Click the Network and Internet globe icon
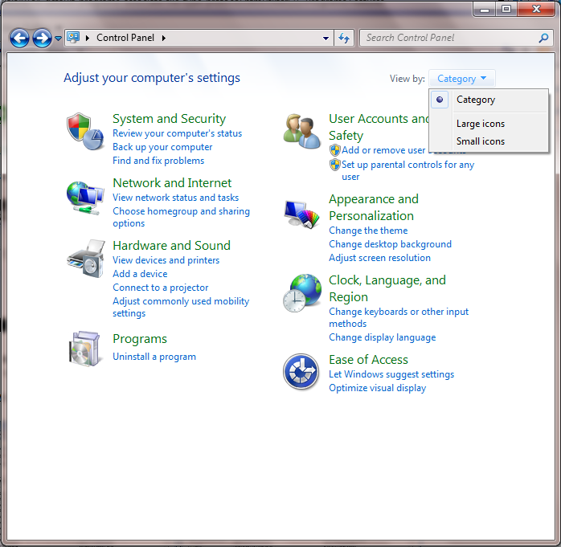 pyautogui.click(x=85, y=198)
